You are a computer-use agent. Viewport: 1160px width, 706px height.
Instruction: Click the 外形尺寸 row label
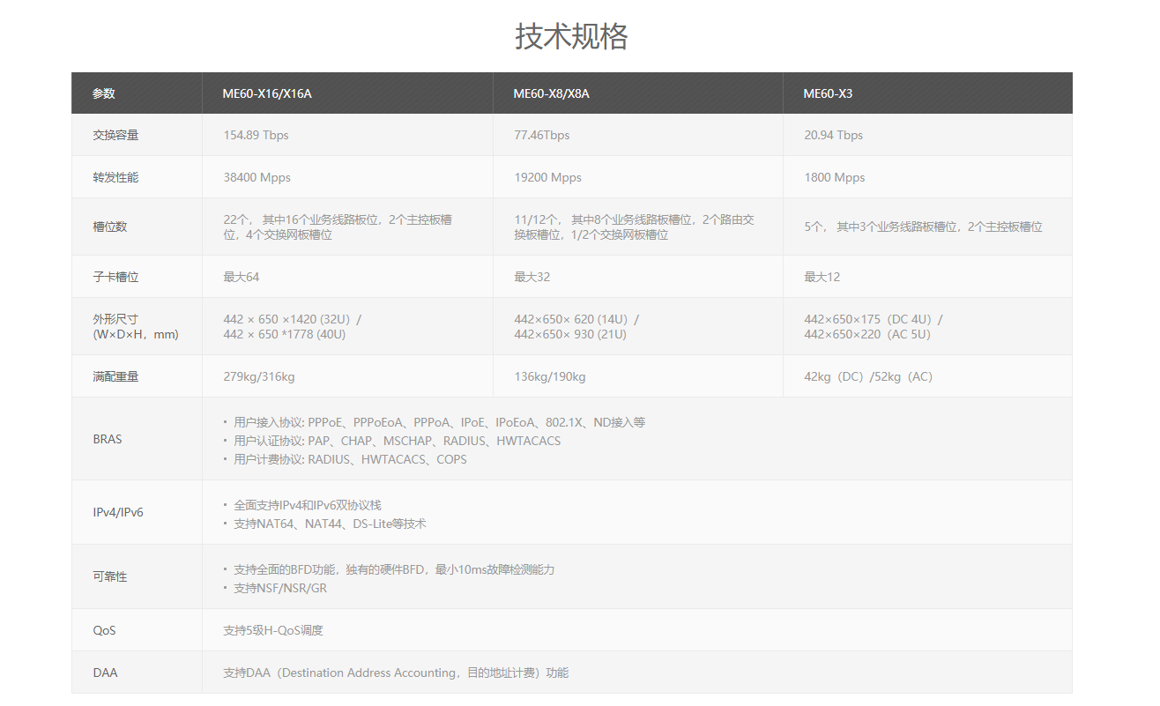136,326
